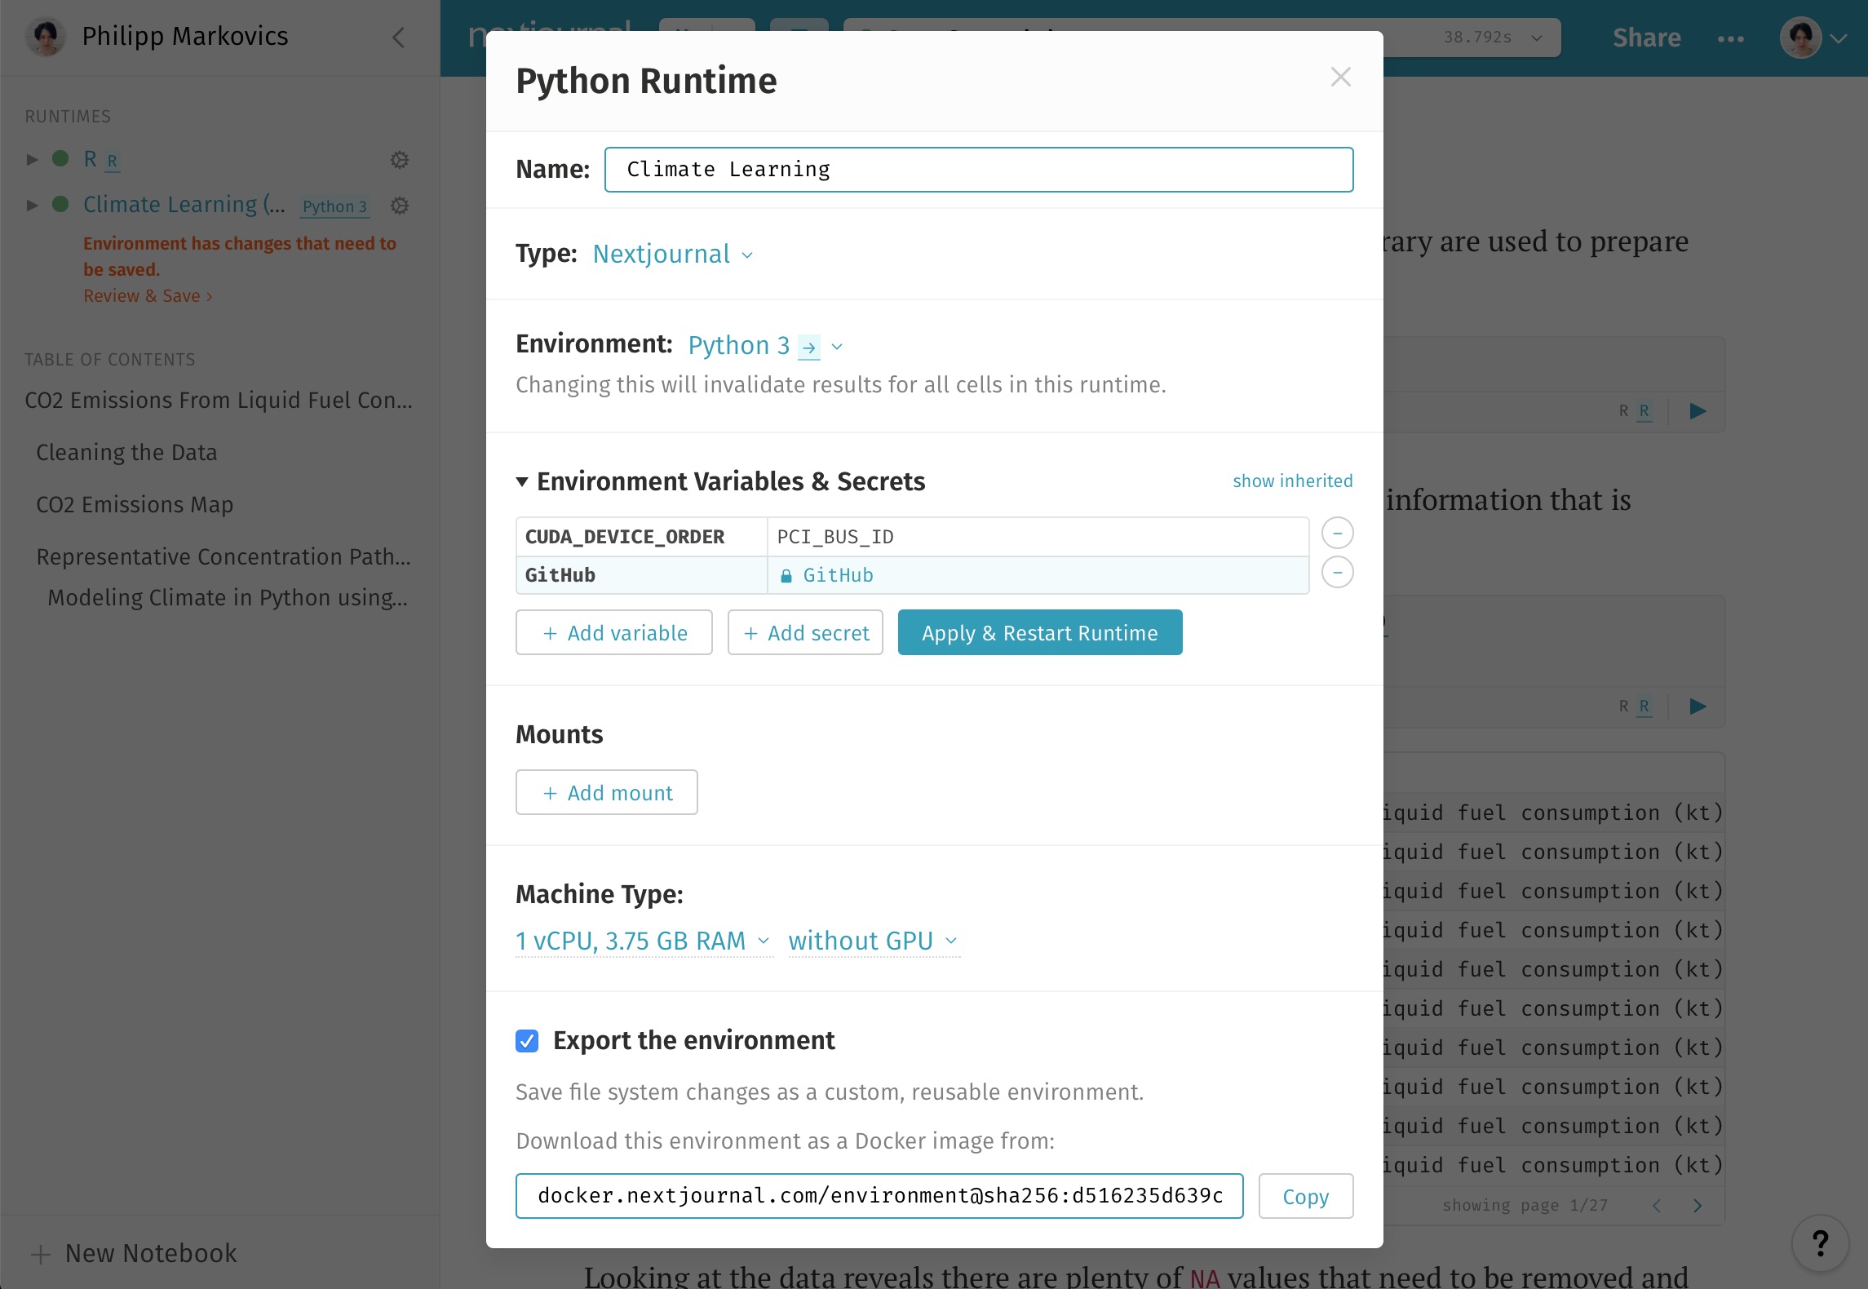Run the first R code cell
Image resolution: width=1868 pixels, height=1289 pixels.
click(1698, 411)
